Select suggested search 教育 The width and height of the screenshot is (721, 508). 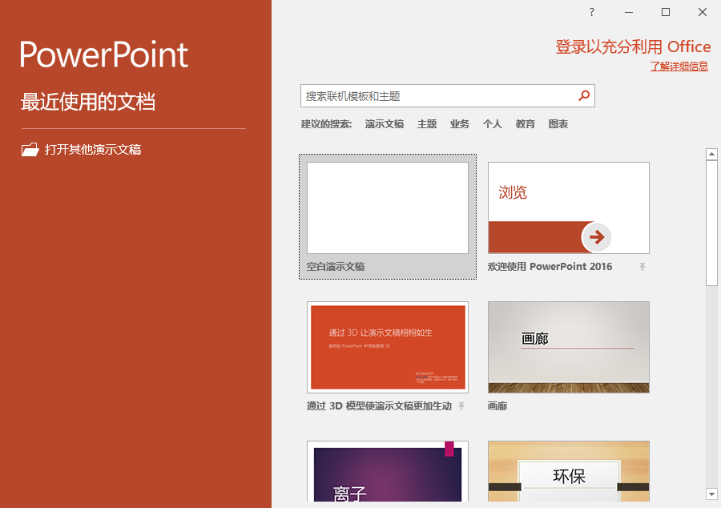[525, 124]
